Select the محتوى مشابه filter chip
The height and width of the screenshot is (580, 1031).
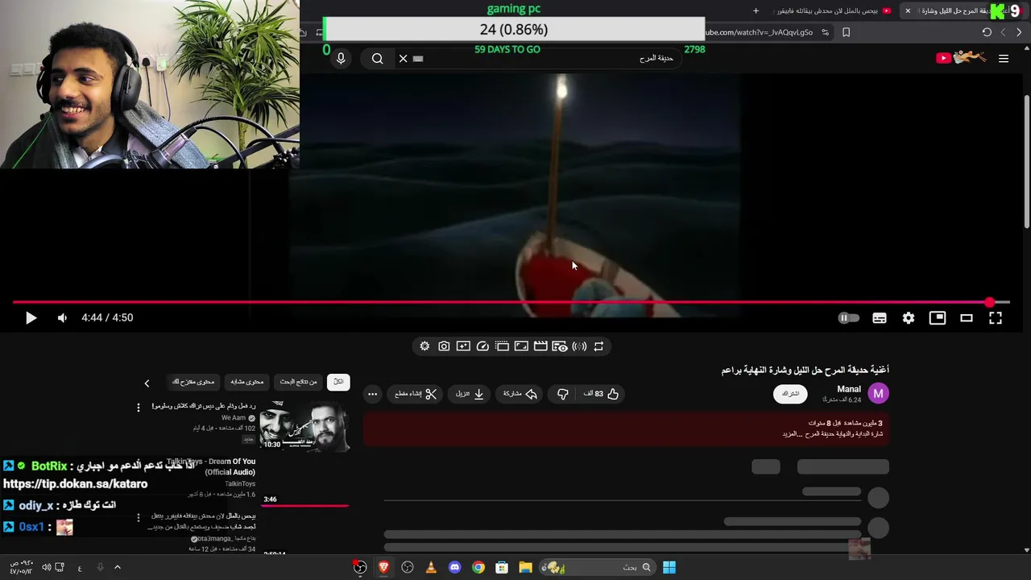[247, 382]
